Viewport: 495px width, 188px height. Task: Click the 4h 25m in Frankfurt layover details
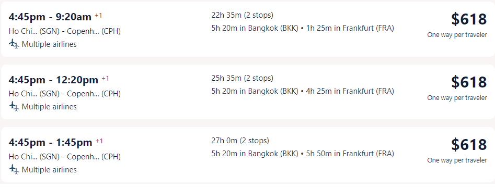pos(350,91)
